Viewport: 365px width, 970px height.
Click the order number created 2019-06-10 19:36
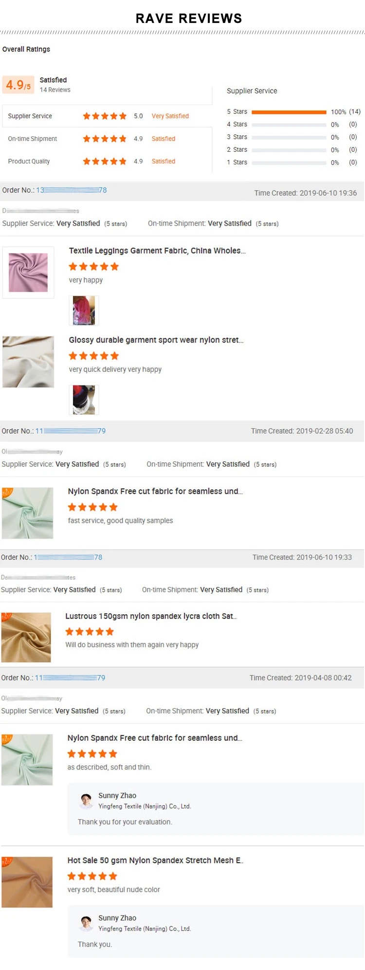click(x=72, y=190)
